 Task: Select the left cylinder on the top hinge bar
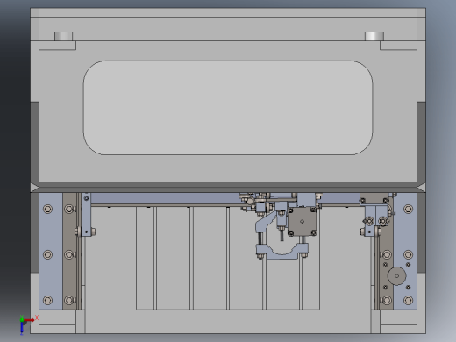[x=63, y=36]
